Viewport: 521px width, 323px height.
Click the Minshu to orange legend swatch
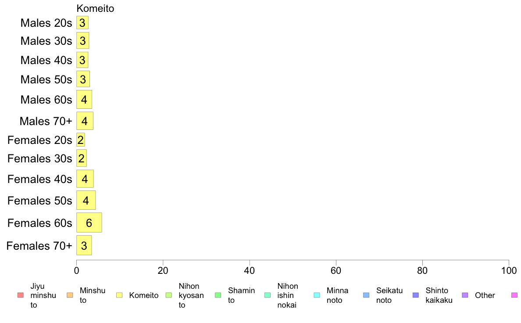pyautogui.click(x=70, y=295)
